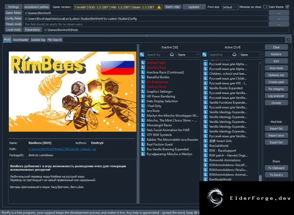The height and width of the screenshot is (215, 294).
Task: Click the L icon beside HD Pawn Rendering
Action: click(x=143, y=96)
